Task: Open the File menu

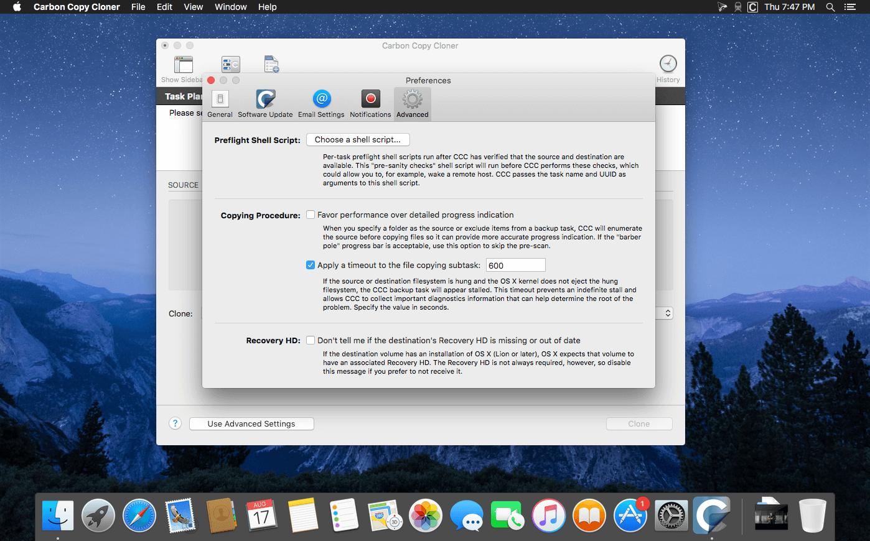Action: [138, 7]
